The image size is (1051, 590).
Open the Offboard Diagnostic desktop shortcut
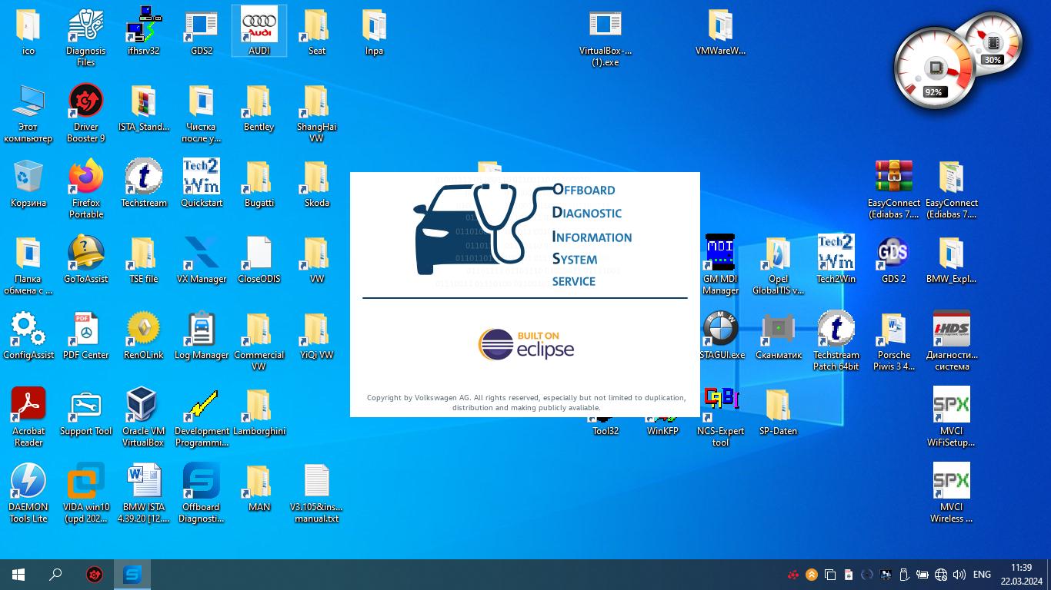click(202, 482)
